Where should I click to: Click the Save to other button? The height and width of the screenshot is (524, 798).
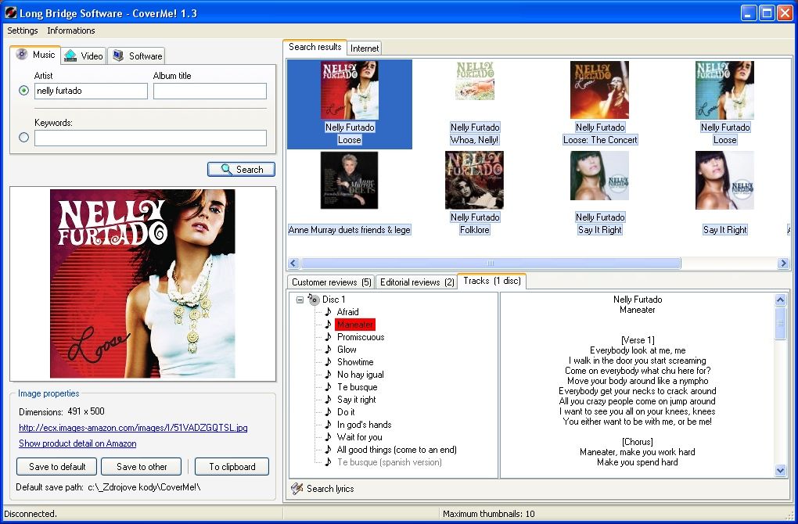(142, 466)
